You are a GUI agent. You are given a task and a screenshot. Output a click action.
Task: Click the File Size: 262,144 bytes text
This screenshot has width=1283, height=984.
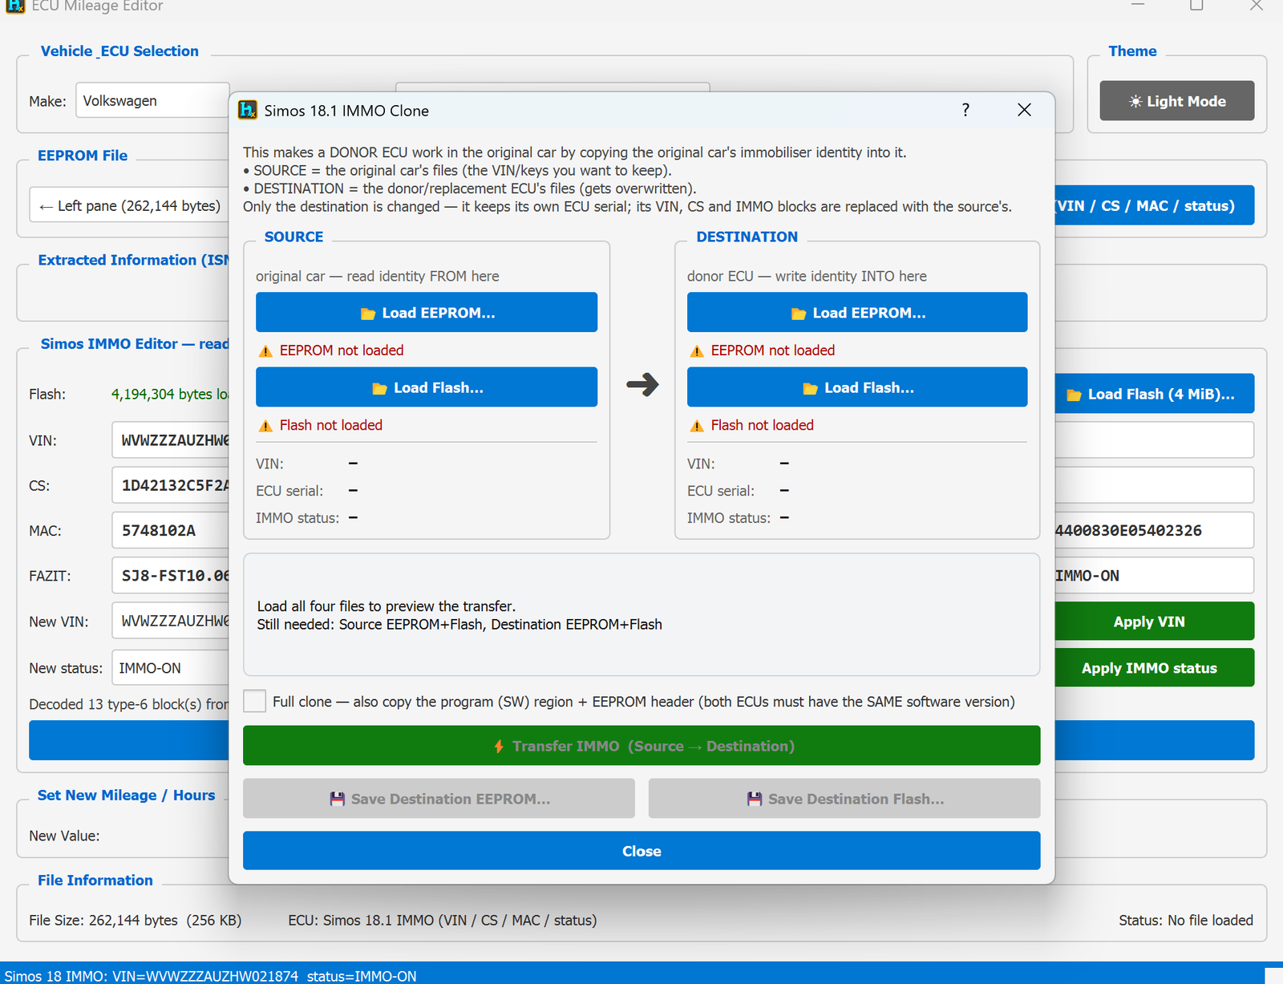point(135,920)
